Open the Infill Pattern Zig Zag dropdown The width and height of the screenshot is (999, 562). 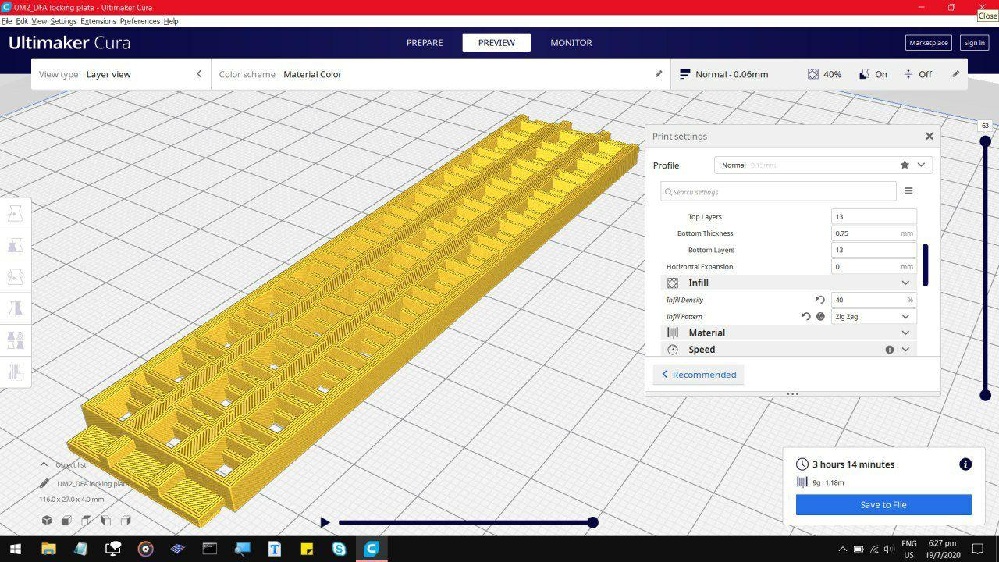873,317
